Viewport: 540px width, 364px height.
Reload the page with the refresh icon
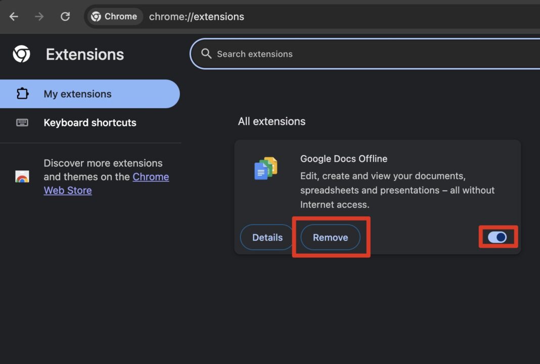tap(65, 16)
